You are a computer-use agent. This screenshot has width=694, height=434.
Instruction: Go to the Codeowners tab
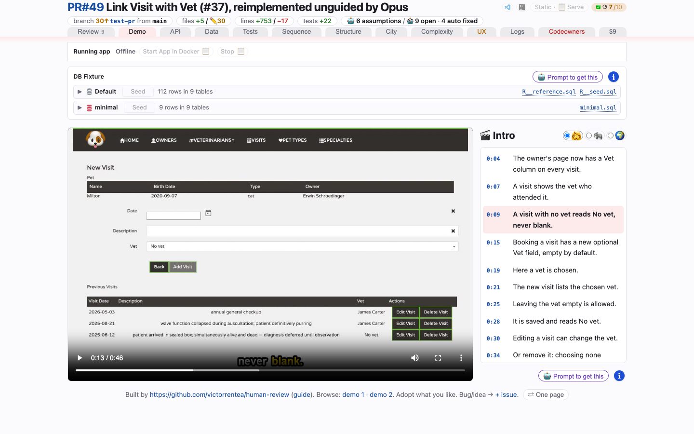coord(567,32)
